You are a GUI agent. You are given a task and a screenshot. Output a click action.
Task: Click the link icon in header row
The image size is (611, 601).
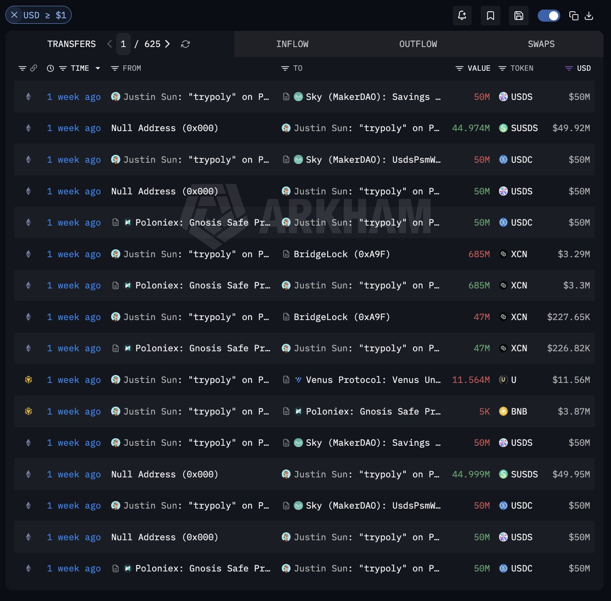tap(34, 68)
